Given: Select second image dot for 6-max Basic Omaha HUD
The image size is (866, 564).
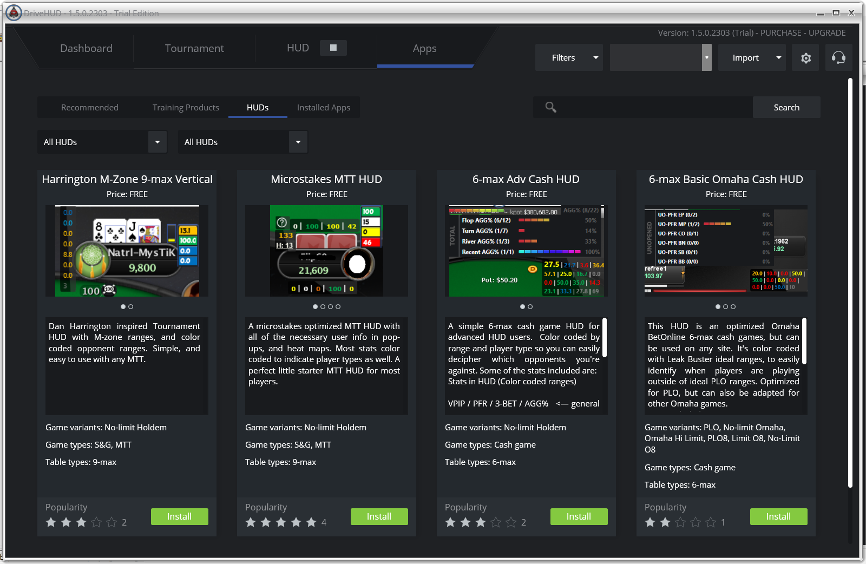Looking at the screenshot, I should coord(726,307).
